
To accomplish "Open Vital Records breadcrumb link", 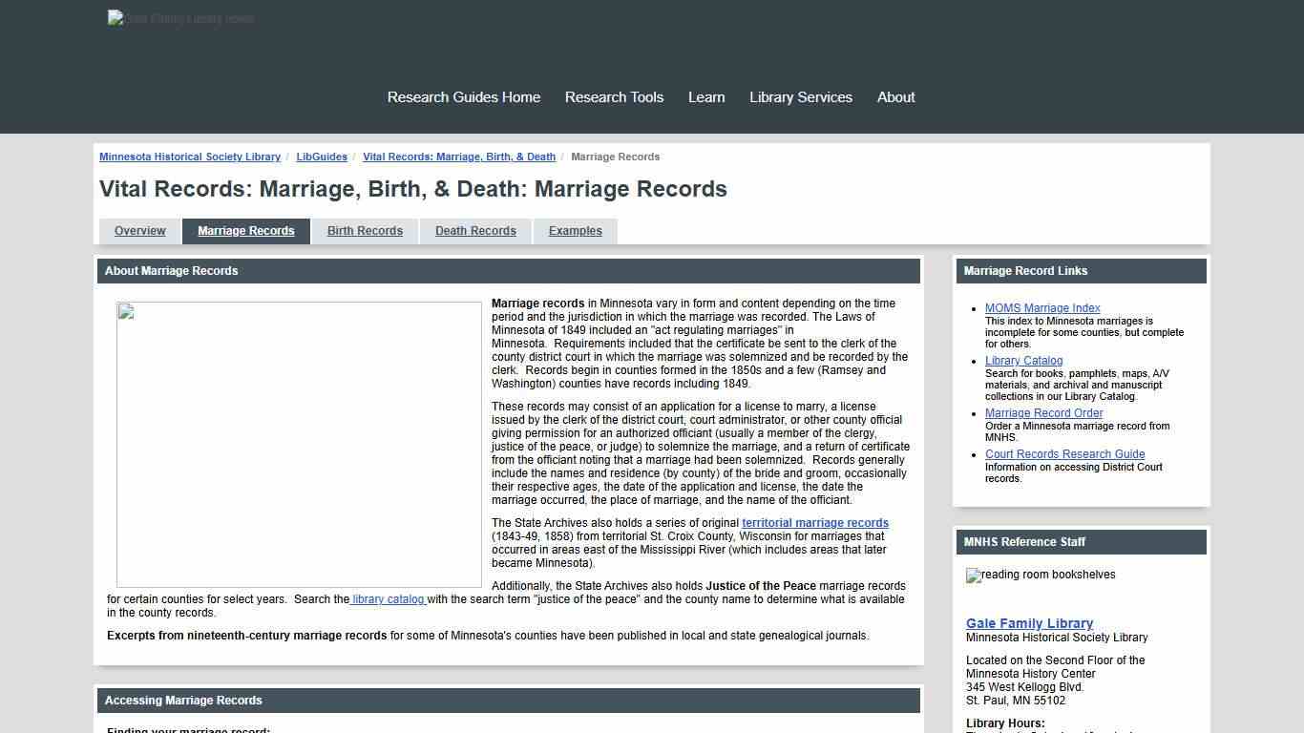I will point(459,157).
